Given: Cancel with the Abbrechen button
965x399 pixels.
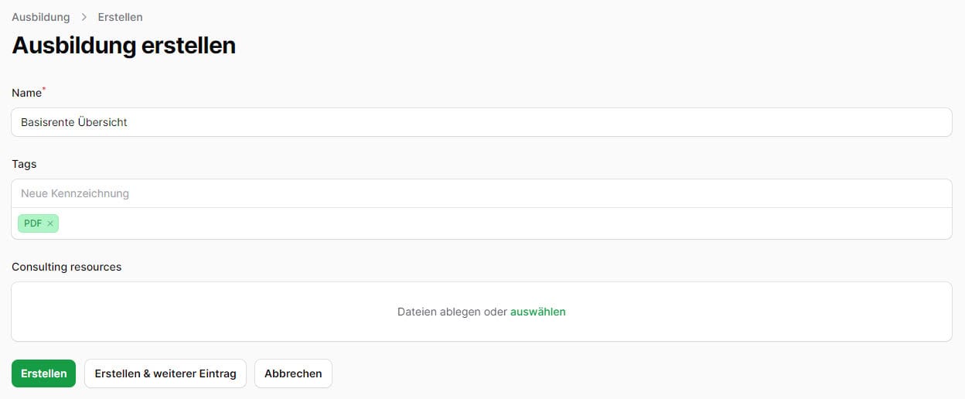Looking at the screenshot, I should coord(293,373).
